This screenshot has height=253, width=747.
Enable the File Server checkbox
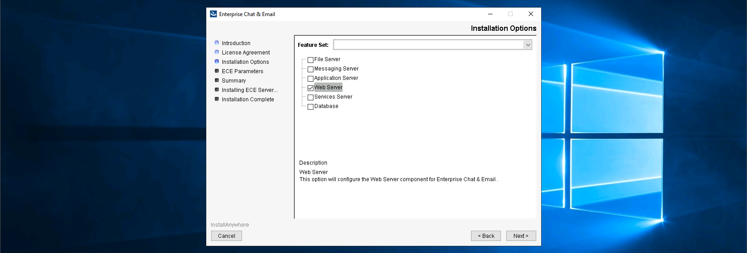coord(310,60)
